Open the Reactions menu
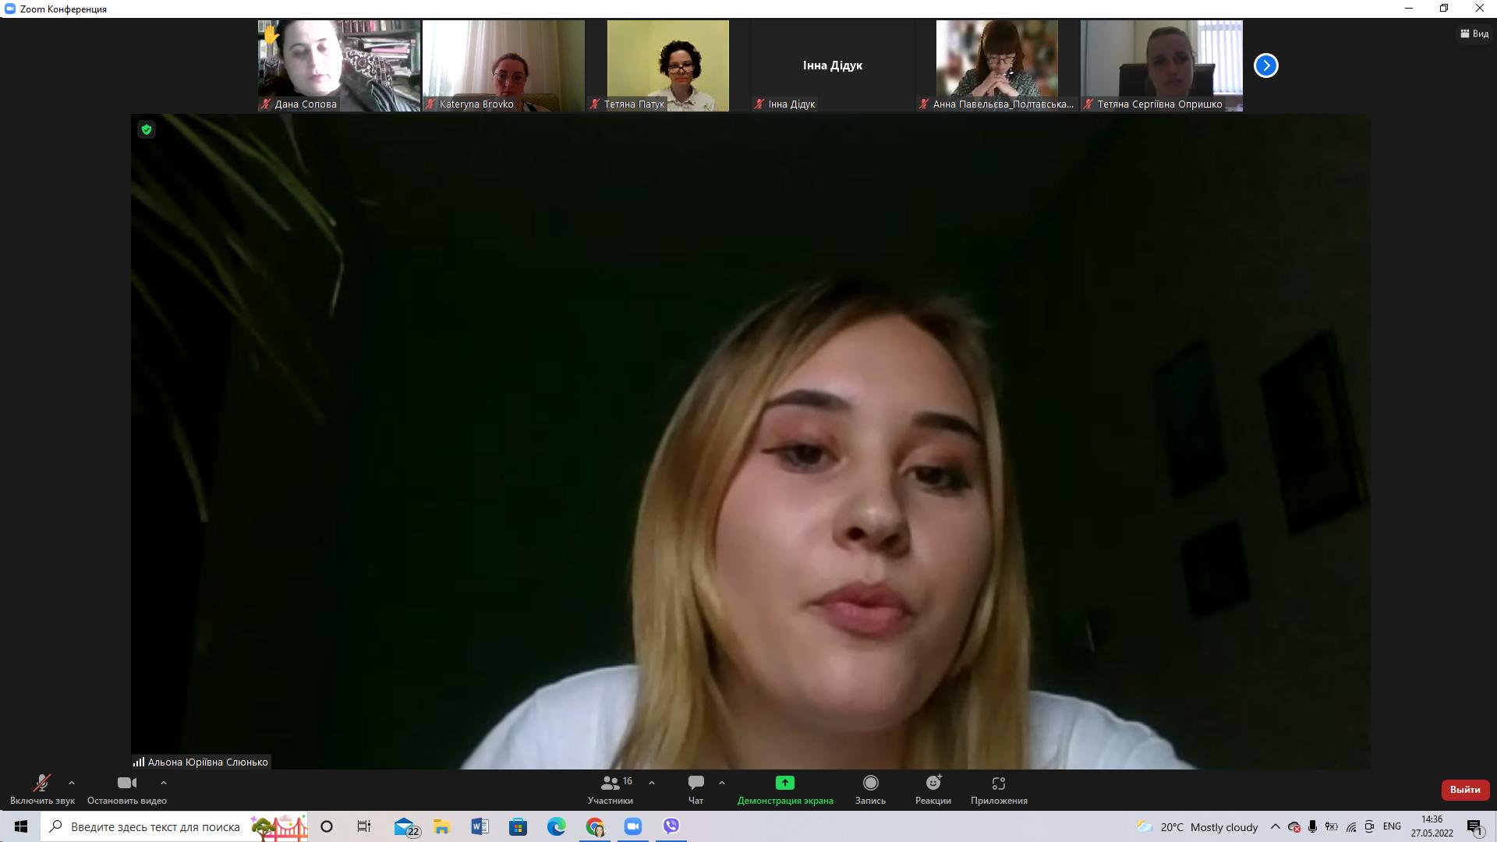The width and height of the screenshot is (1497, 842). tap(933, 789)
